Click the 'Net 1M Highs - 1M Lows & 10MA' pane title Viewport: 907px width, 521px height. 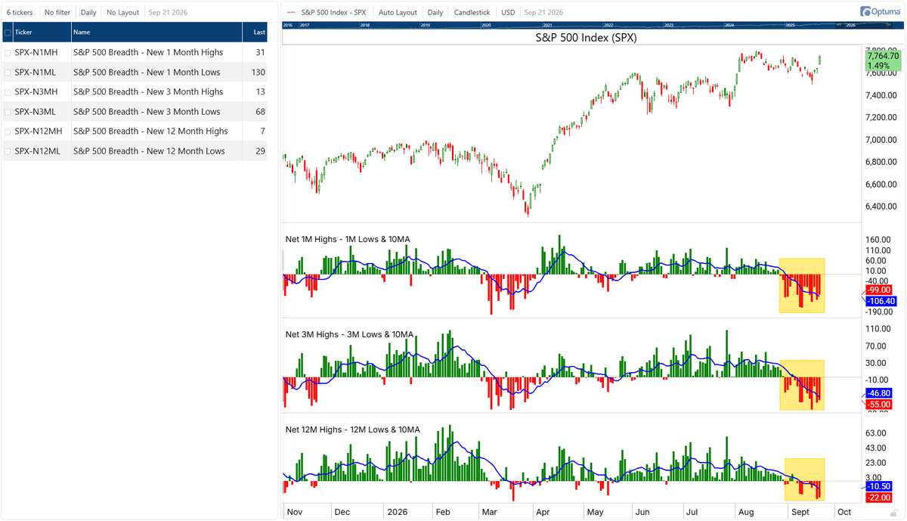pos(348,240)
